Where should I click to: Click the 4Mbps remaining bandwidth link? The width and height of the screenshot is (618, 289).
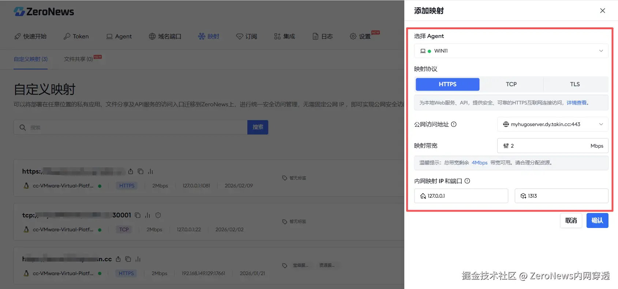point(479,163)
